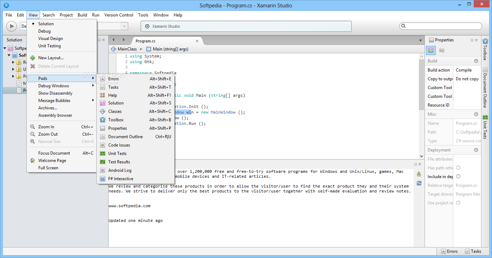The image size is (492, 258).
Task: Click the download icon in bottom pad
Action: pyautogui.click(x=419, y=174)
